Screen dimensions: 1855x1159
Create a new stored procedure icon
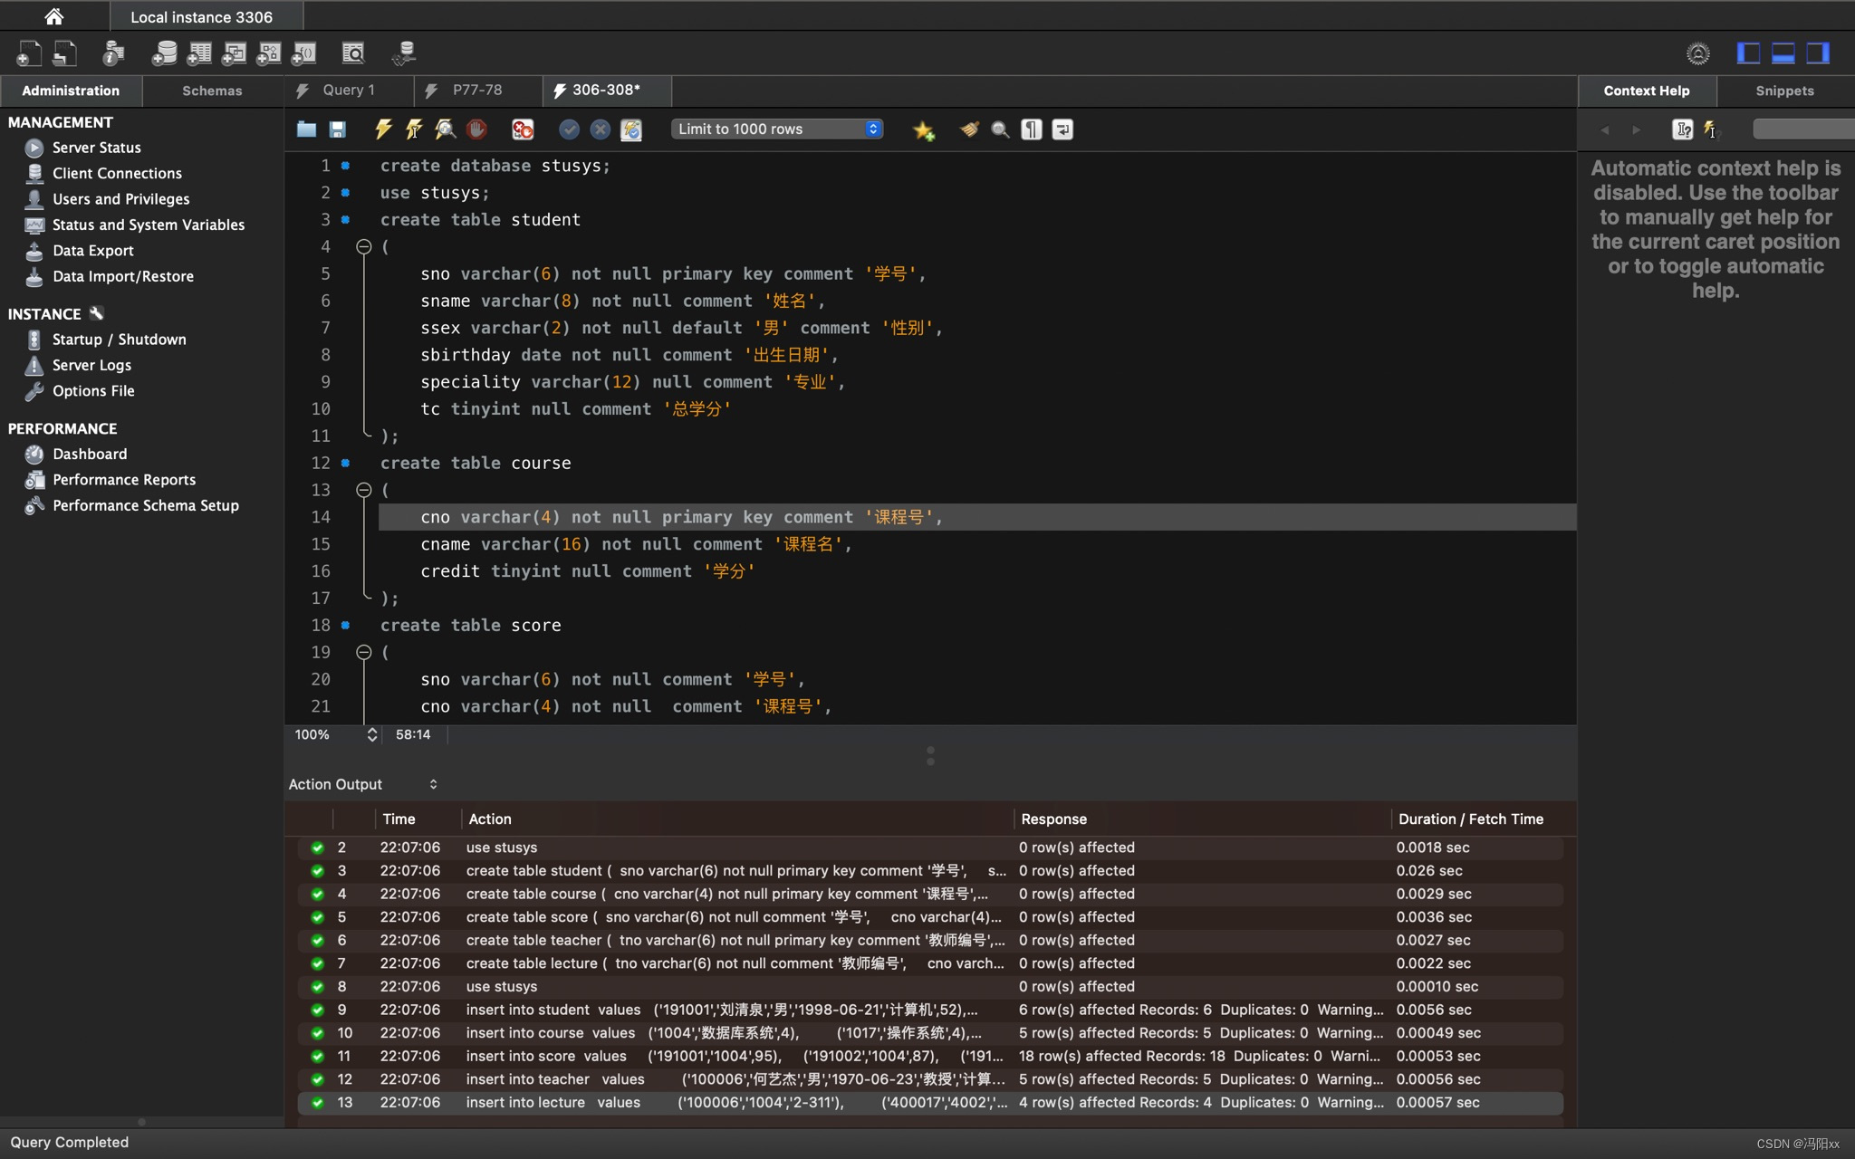point(269,53)
